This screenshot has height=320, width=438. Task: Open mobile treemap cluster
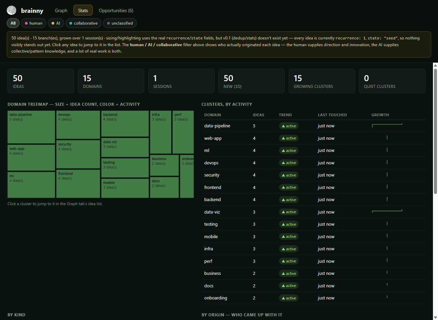(x=125, y=188)
